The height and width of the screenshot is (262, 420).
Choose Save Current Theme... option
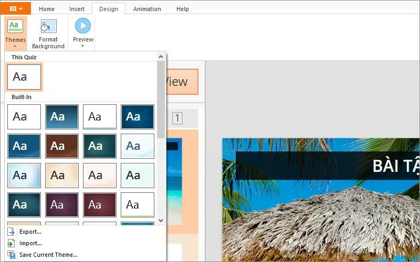[48, 255]
